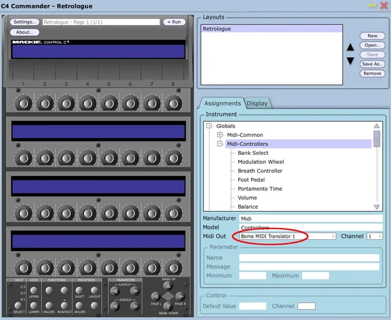Click the Parameter Name field
The height and width of the screenshot is (320, 391).
click(309, 258)
